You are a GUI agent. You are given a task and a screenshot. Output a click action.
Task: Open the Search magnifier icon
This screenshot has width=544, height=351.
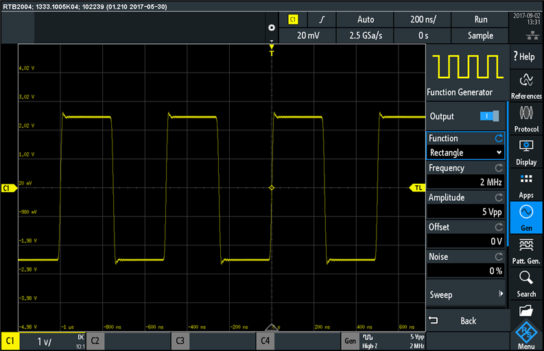point(526,282)
